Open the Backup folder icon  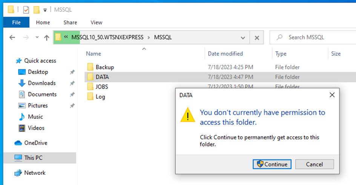(90, 67)
